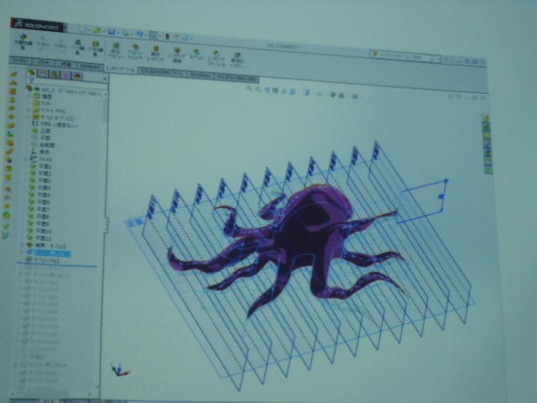Open the ConfigurationManager tab icon
Viewport: 537px width, 403px height.
click(55, 75)
